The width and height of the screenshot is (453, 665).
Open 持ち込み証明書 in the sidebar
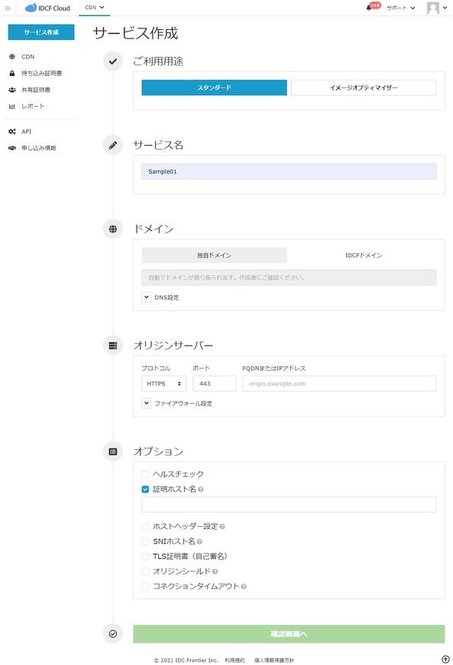point(41,73)
